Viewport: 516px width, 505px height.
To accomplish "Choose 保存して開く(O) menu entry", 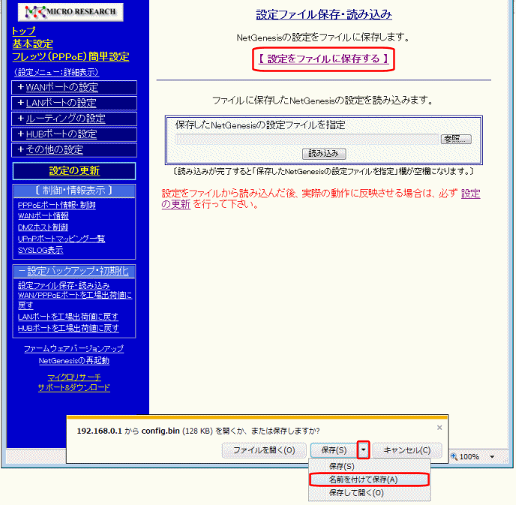I will (356, 493).
